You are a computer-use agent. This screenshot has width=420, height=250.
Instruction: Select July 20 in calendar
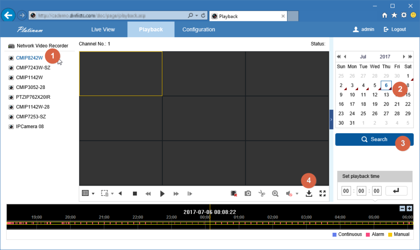click(x=386, y=104)
